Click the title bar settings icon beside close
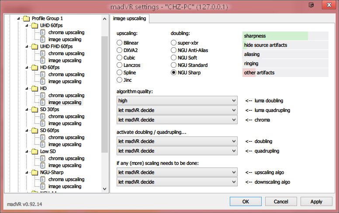Viewport: 339px width, 213px height. 311,5
